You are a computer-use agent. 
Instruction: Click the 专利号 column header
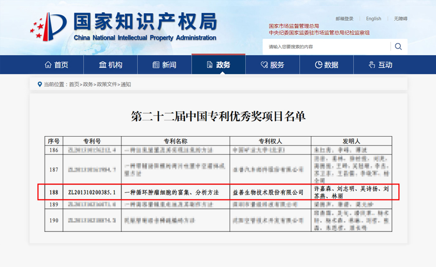coord(92,141)
